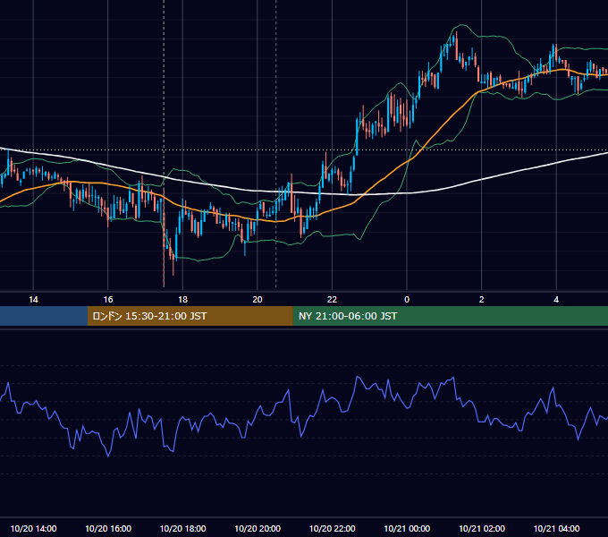Viewport: 608px width, 537px height.
Task: Click the hour label 0 on price chart axis
Action: (407, 300)
